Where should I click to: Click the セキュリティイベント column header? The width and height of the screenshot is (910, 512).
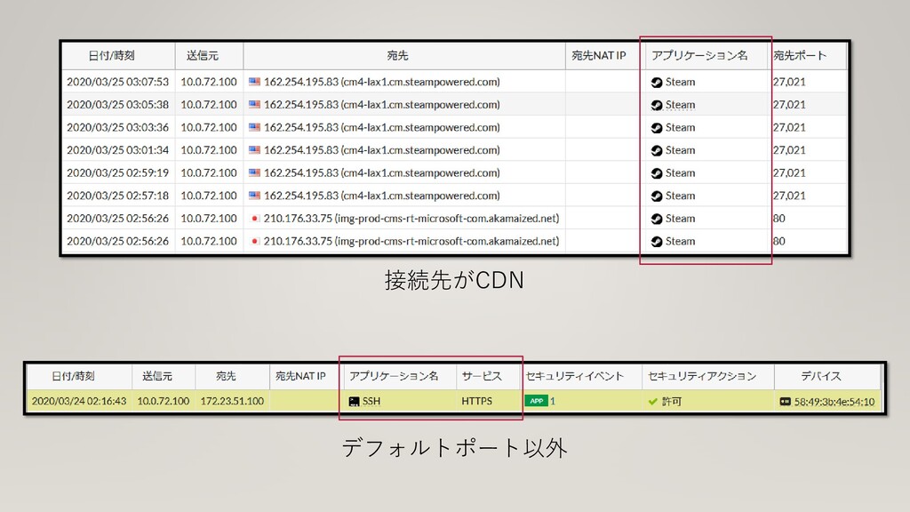coord(575,376)
